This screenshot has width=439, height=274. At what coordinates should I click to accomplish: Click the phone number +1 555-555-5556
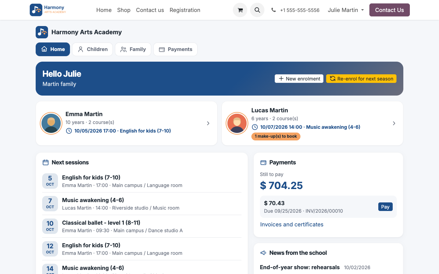pos(300,10)
